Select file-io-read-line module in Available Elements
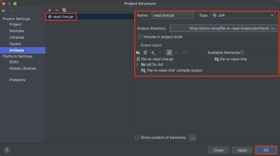 [x=230, y=59]
